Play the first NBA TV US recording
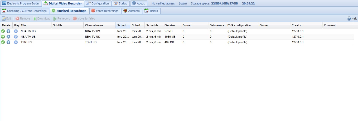Image resolution: width=358 pixels, height=121 pixels. [x=16, y=31]
